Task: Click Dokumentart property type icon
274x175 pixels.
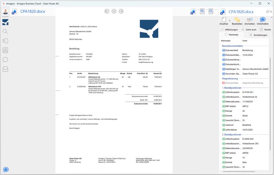Action: click(223, 50)
